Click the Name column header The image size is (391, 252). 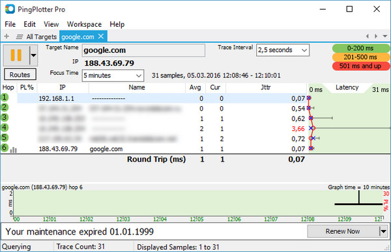pyautogui.click(x=137, y=87)
